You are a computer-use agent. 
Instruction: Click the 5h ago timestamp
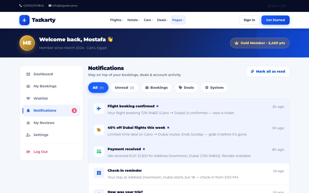tap(278, 128)
